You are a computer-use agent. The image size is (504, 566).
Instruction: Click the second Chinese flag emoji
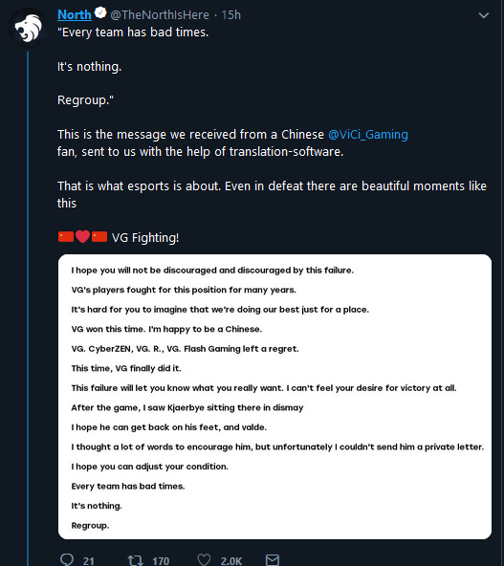click(99, 237)
